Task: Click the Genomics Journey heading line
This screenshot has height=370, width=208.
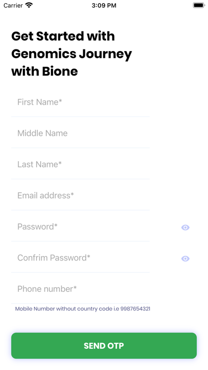Action: (72, 54)
